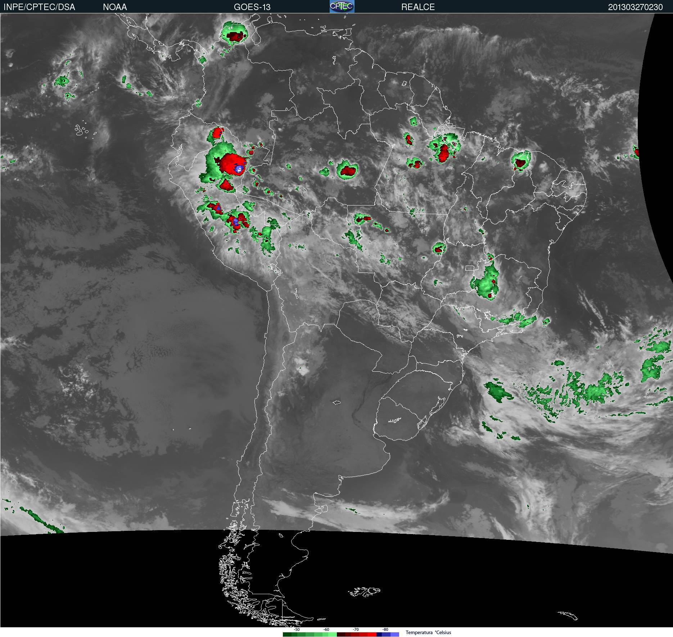This screenshot has width=673, height=637.
Task: Click the 201303270230 timestamp
Action: (x=635, y=7)
